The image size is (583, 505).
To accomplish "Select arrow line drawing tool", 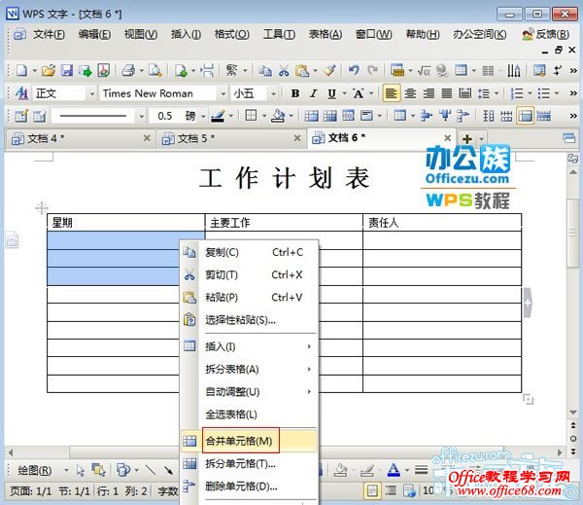I will coord(169,470).
